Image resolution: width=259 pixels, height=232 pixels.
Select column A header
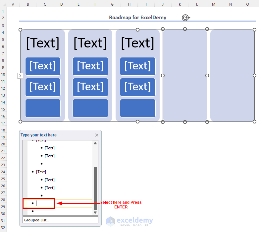[13, 4]
